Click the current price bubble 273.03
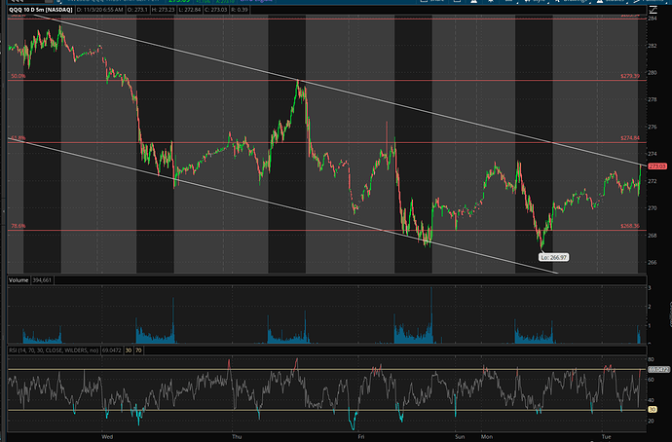This screenshot has height=442, width=672. click(x=657, y=166)
